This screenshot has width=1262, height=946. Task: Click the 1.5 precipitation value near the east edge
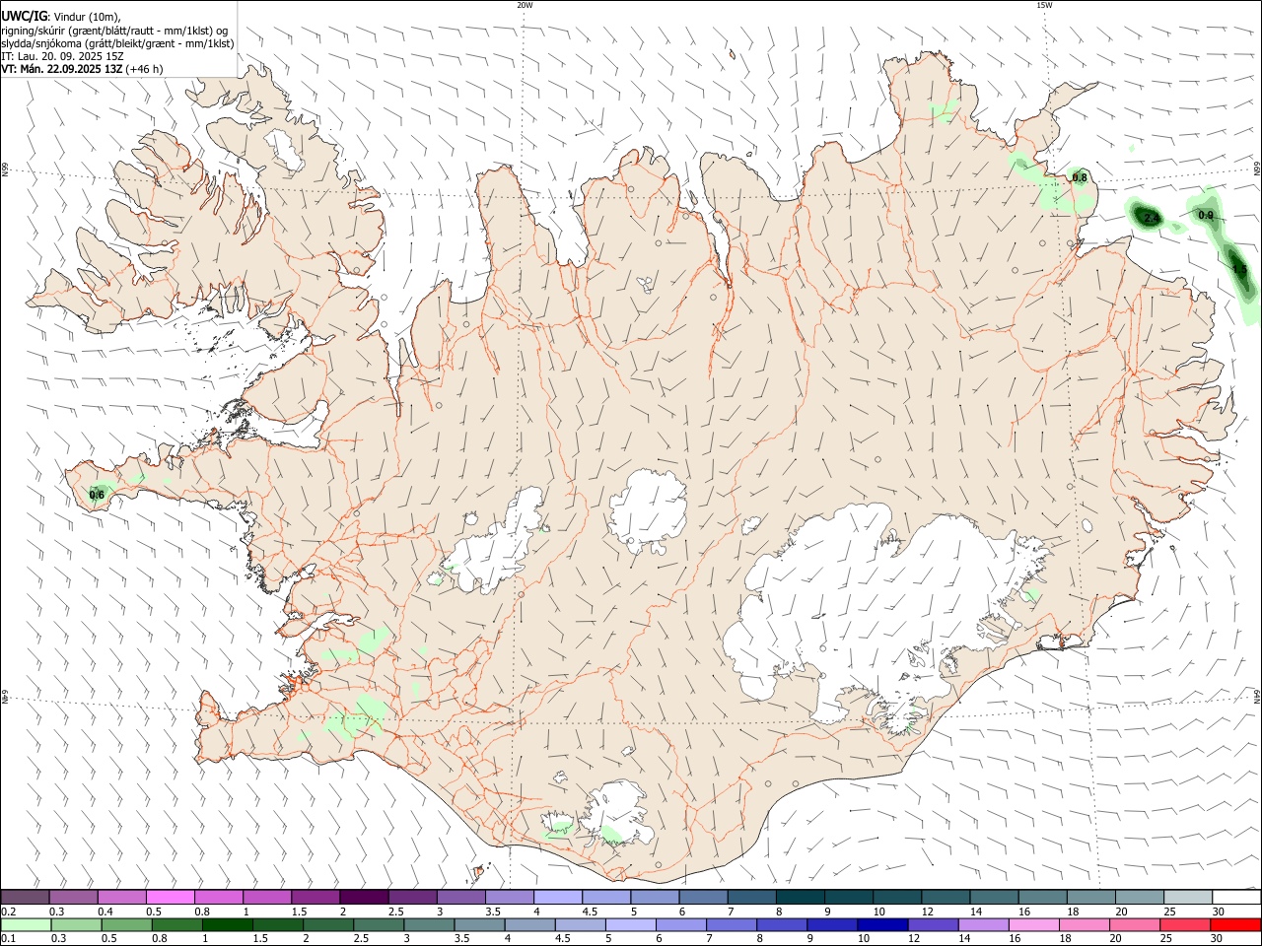[1239, 269]
